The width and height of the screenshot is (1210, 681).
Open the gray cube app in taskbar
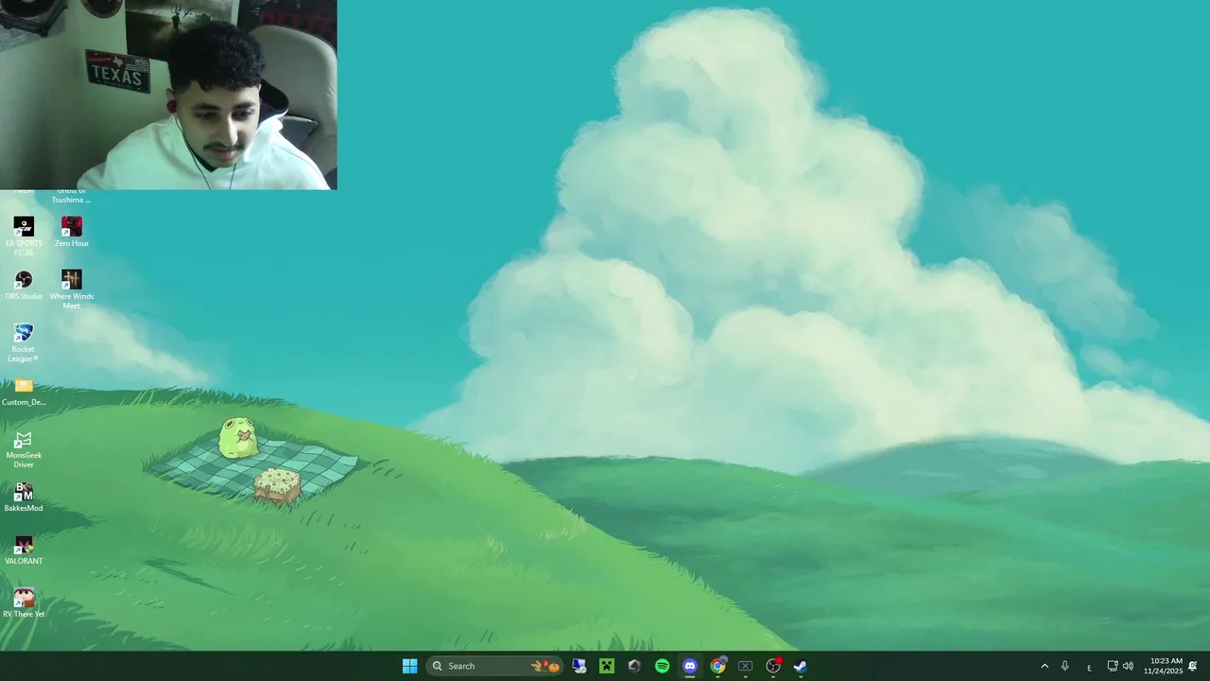634,666
